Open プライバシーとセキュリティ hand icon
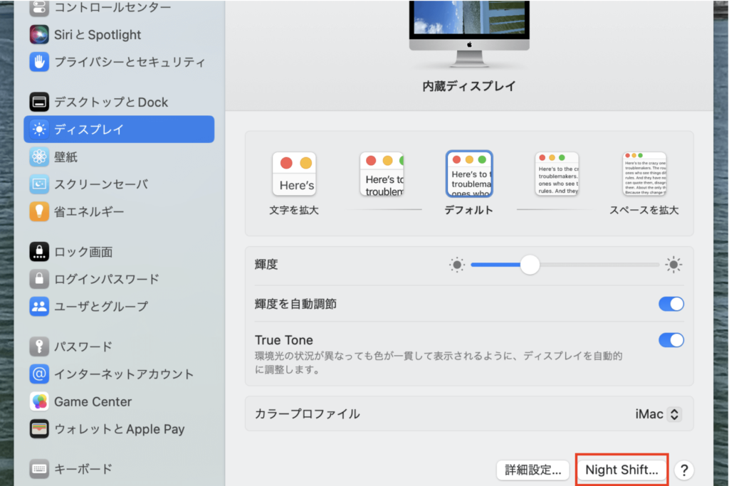This screenshot has height=486, width=729. 39,62
